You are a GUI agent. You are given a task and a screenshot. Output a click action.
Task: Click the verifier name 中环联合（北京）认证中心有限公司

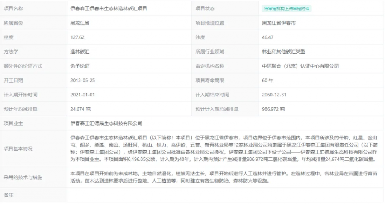[300, 66]
